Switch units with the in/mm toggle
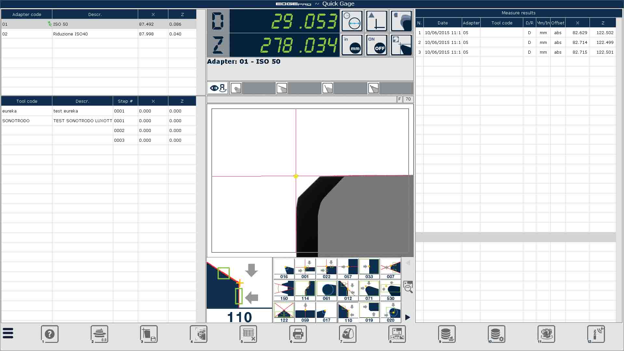Viewport: 624px width, 351px height. pyautogui.click(x=352, y=45)
